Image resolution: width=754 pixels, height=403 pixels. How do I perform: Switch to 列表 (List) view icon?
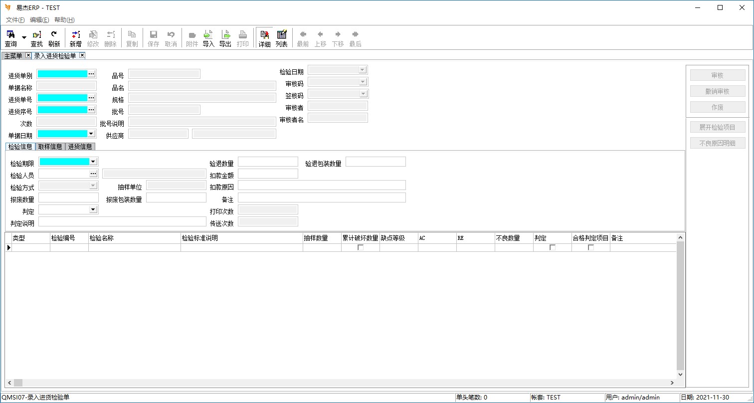pyautogui.click(x=282, y=38)
